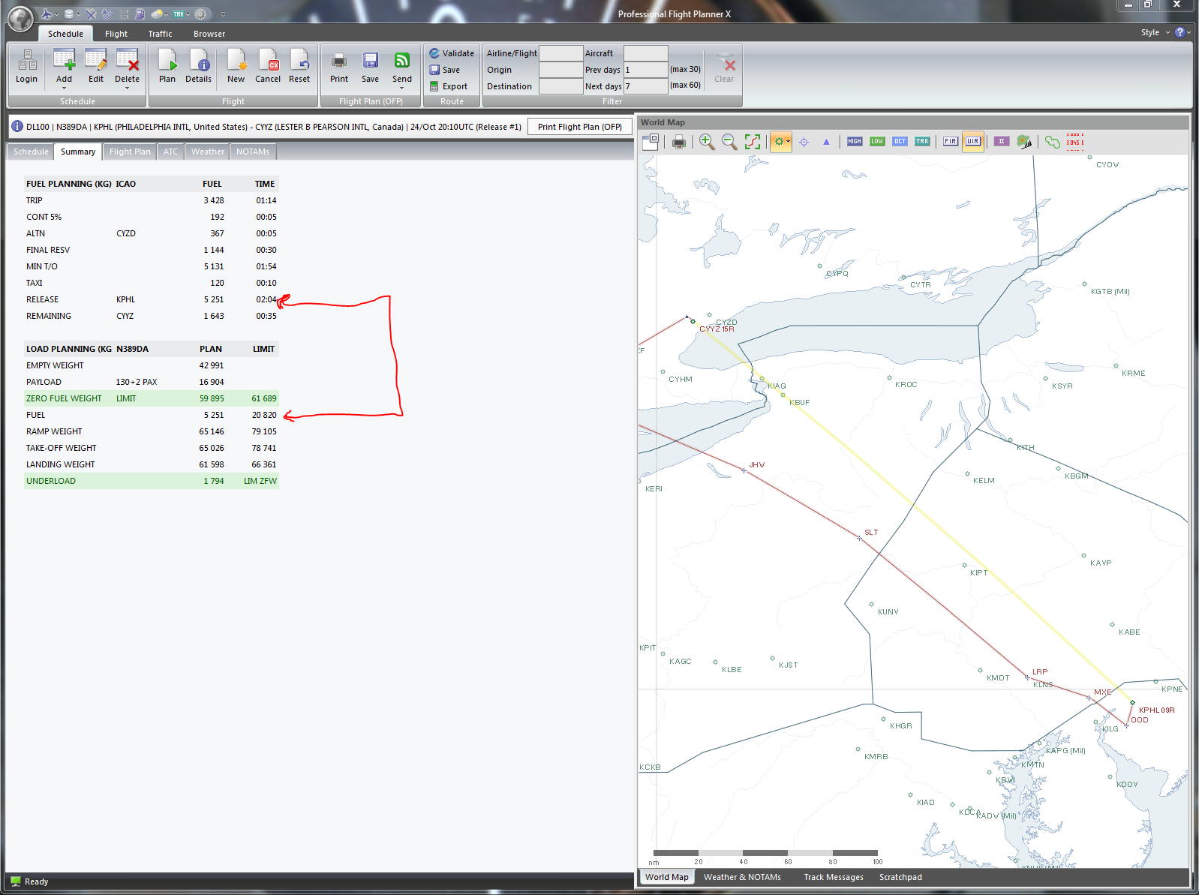Open the Style dropdown
This screenshot has width=1199, height=895.
[1155, 32]
